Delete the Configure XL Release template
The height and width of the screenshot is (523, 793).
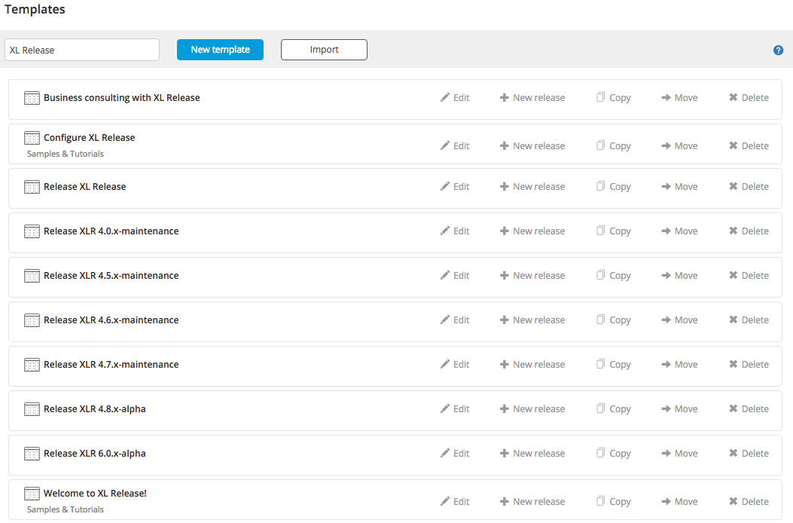[749, 145]
